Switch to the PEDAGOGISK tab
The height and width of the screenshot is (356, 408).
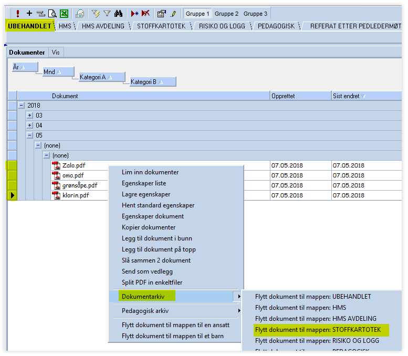tap(276, 26)
